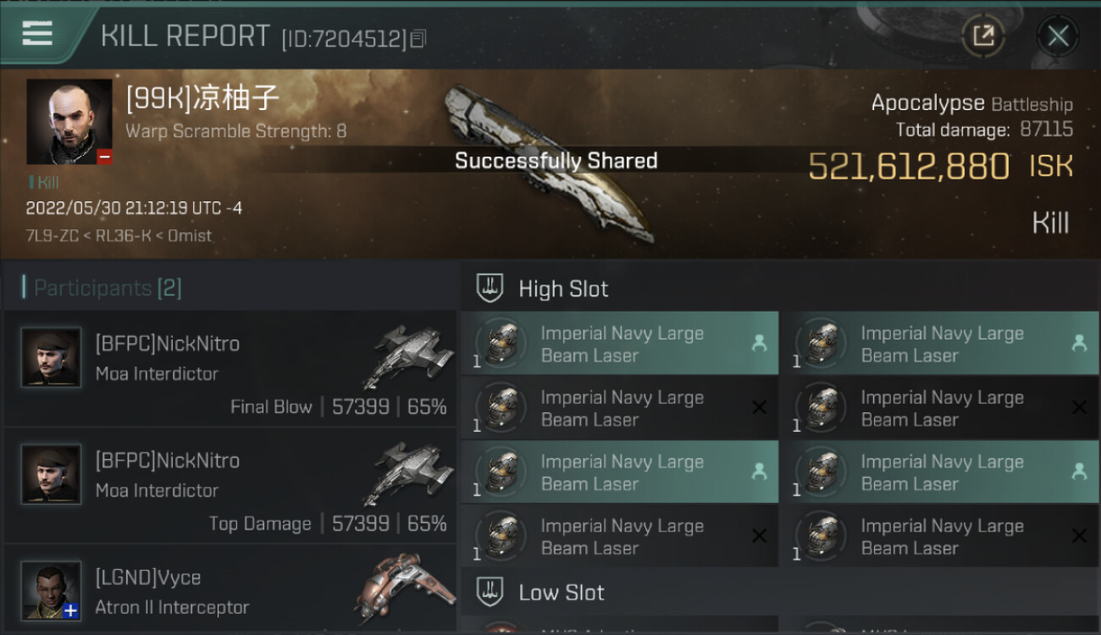Open the hamburger menu icon
Viewport: 1101px width, 635px height.
pyautogui.click(x=37, y=34)
